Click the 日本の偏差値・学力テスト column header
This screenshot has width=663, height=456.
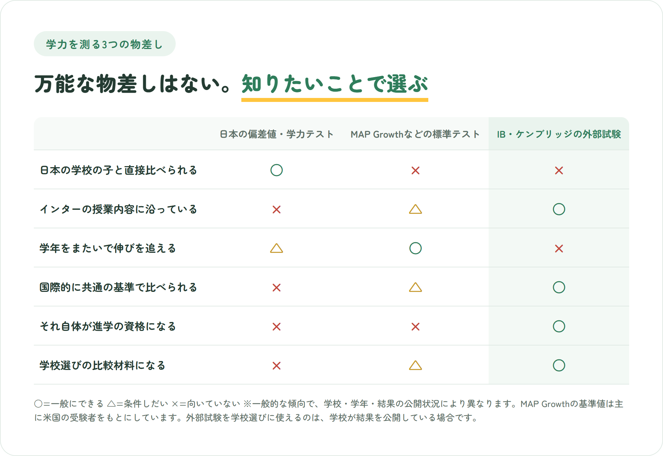pos(276,134)
